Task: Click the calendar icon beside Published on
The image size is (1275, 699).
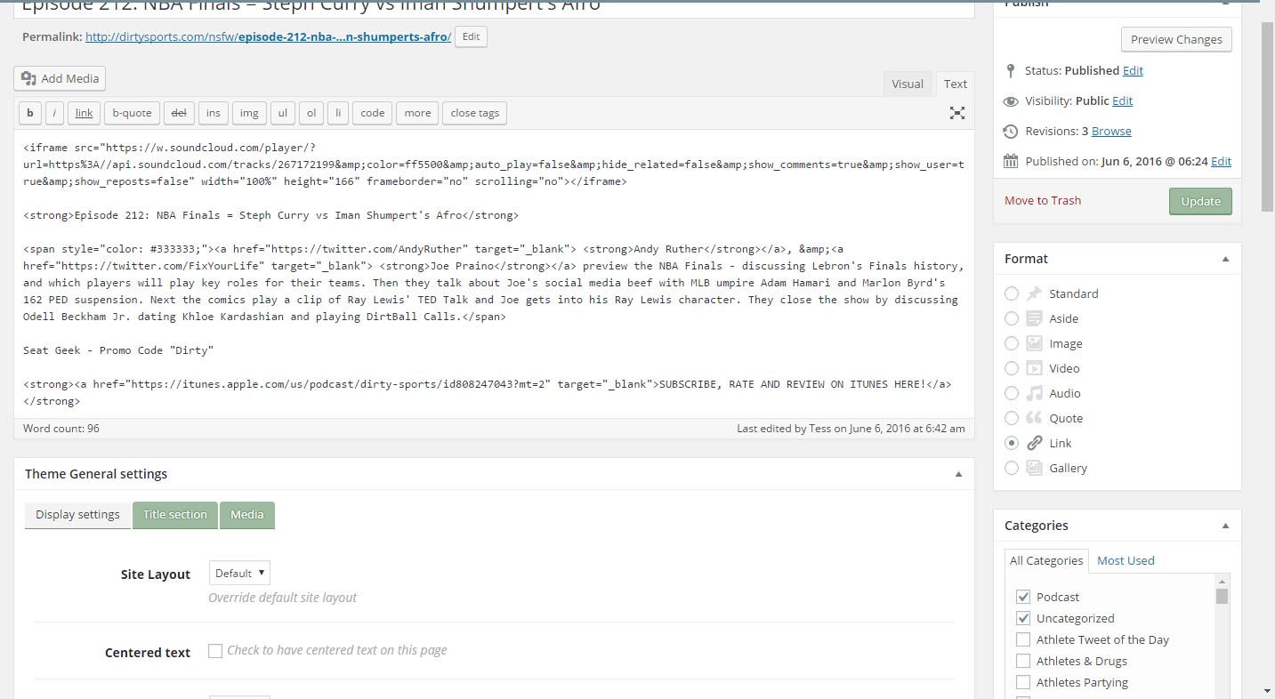Action: 1010,162
